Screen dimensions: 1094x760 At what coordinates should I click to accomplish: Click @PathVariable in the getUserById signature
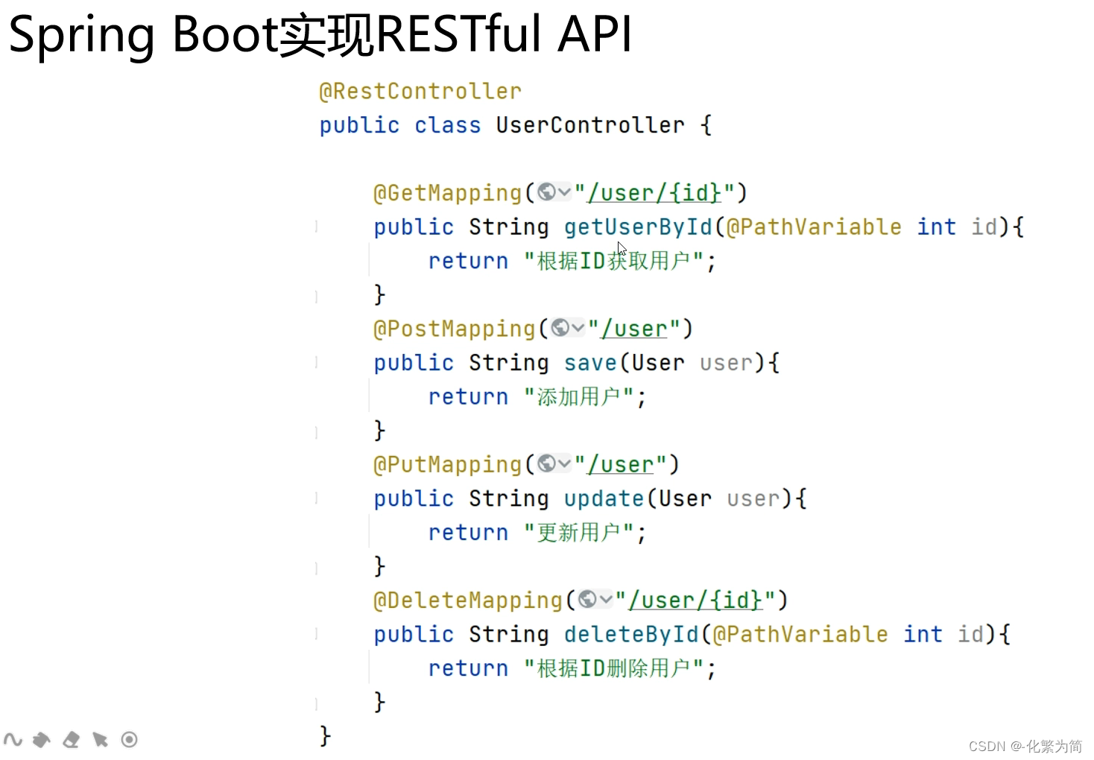(x=814, y=227)
